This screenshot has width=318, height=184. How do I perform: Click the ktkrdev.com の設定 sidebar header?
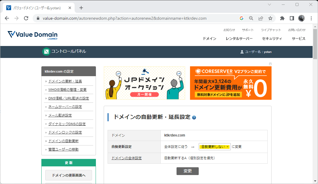coord(69,71)
